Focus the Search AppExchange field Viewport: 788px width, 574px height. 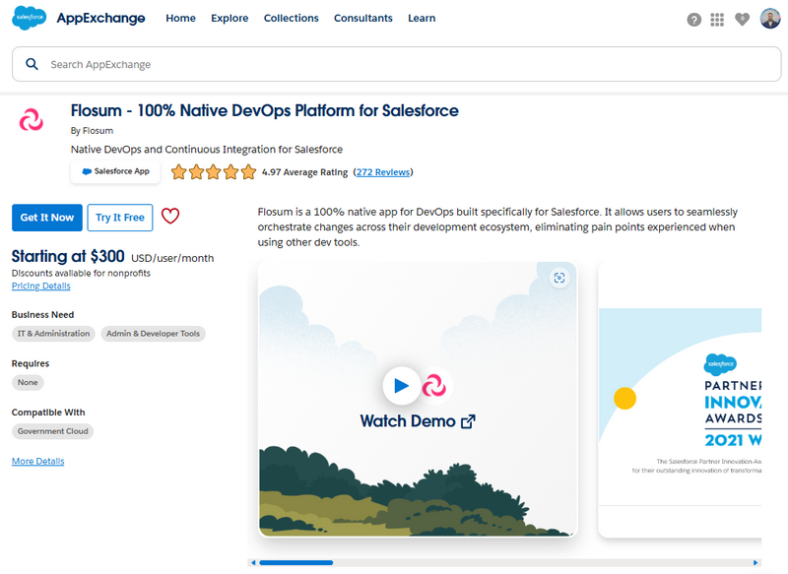(397, 64)
